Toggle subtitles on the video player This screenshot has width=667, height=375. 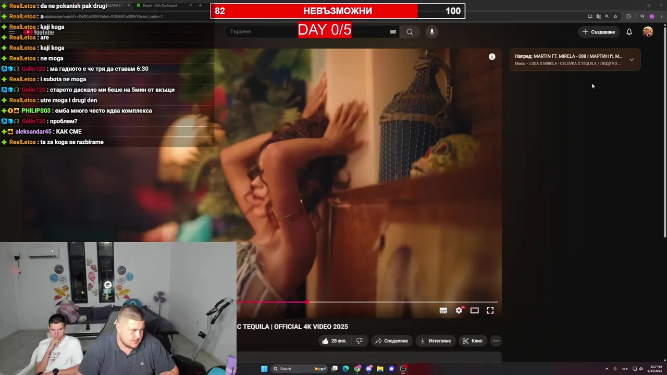[x=443, y=310]
